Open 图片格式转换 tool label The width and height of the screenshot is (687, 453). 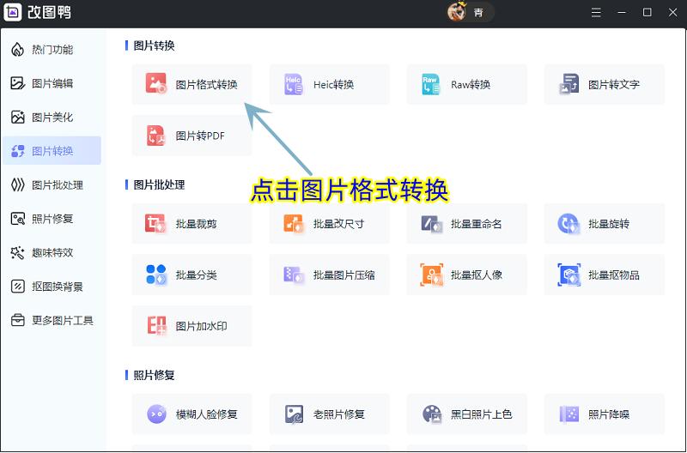(206, 84)
